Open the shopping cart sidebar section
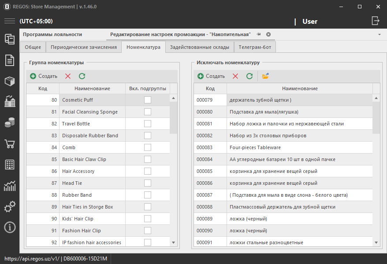387x264 pixels. [x=10, y=144]
